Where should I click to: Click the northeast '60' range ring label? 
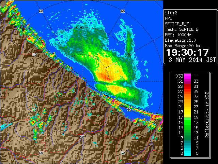tap(123, 11)
